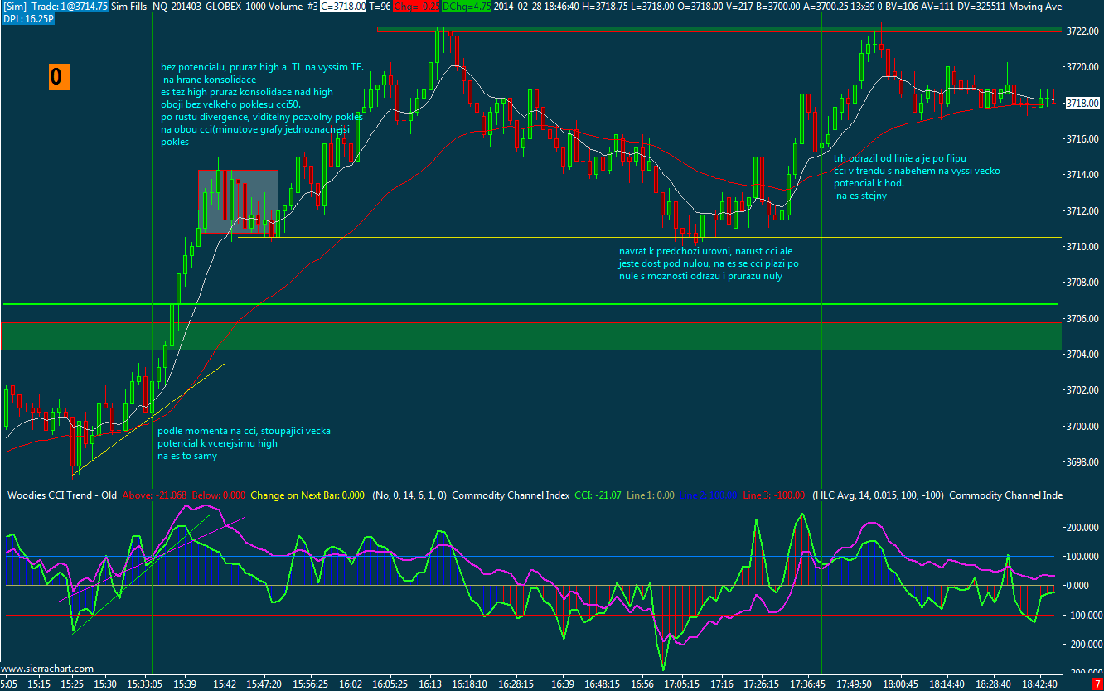Click the Change on Next Bar: 0.000 label
Image resolution: width=1104 pixels, height=691 pixels.
(307, 495)
